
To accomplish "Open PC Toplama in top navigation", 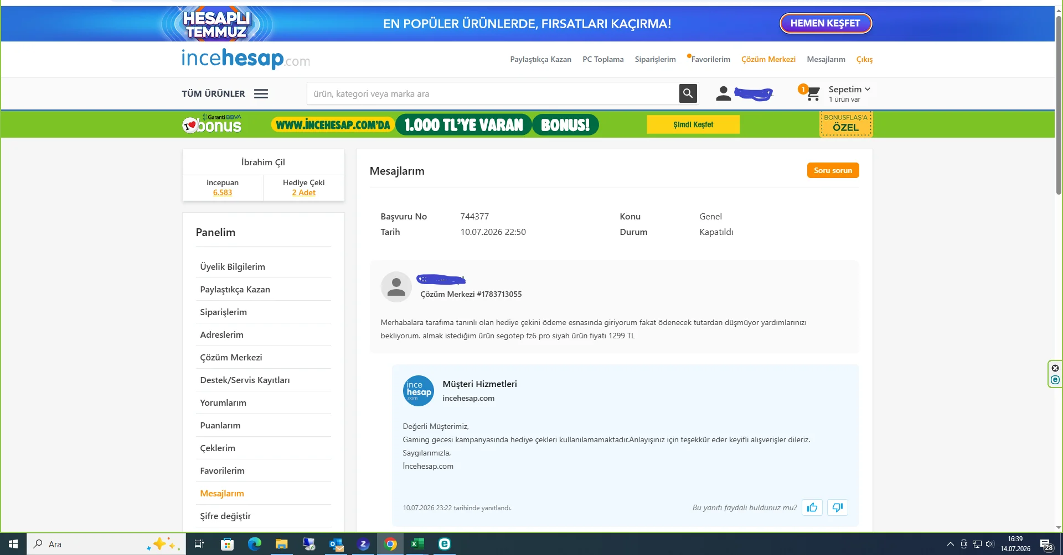I will (603, 59).
